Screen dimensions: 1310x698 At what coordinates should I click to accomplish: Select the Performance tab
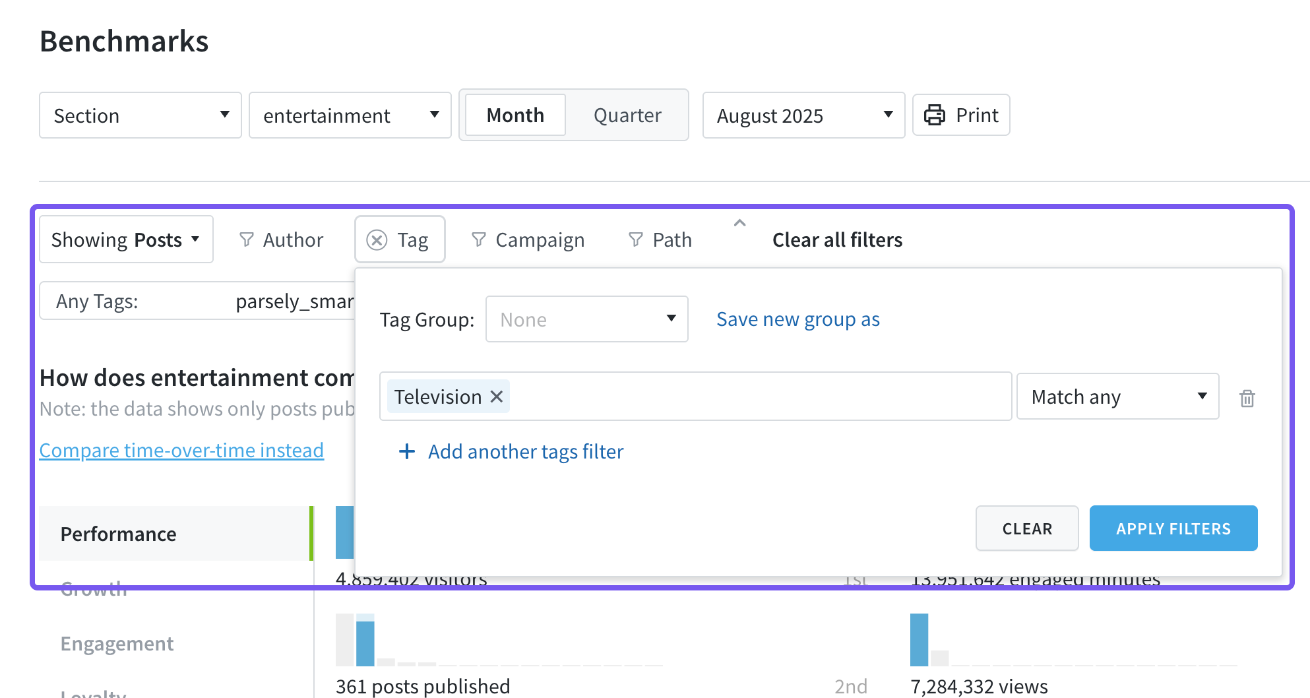(x=118, y=534)
